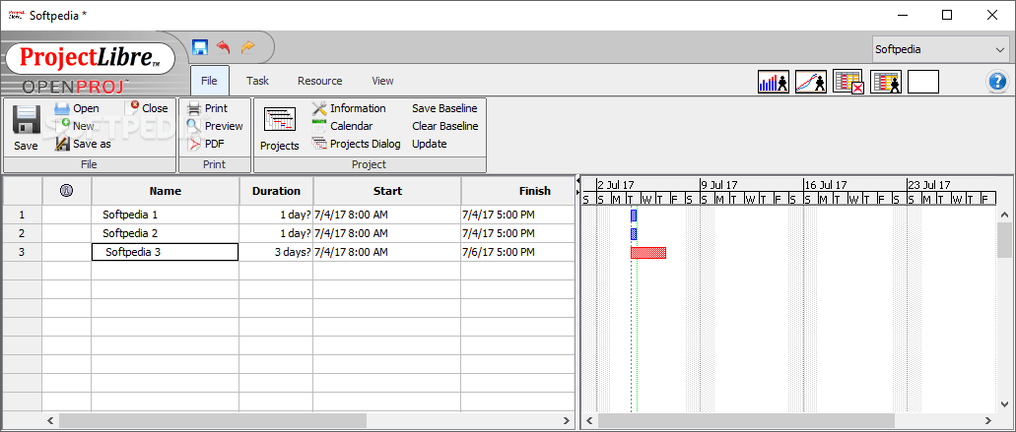Click the task table horizontal scrollbar thumb
Viewport: 1016px width, 432px height.
213,420
